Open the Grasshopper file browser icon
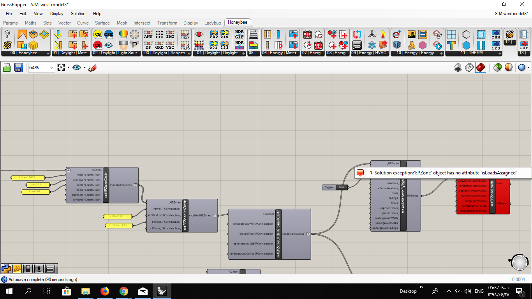Image resolution: width=532 pixels, height=299 pixels. [x=7, y=67]
